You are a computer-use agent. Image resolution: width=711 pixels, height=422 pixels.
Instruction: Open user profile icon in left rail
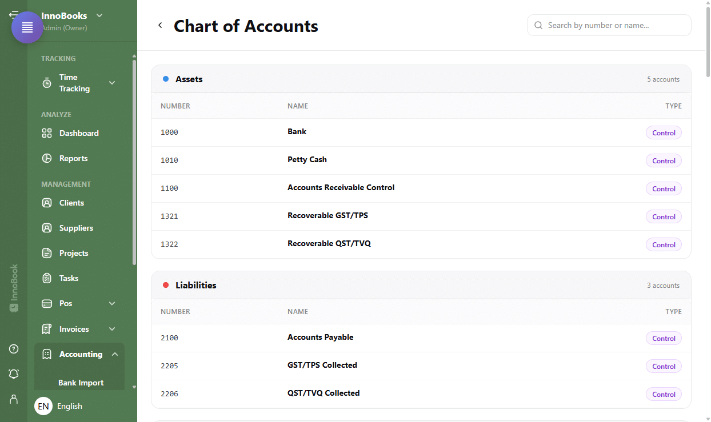coord(14,399)
